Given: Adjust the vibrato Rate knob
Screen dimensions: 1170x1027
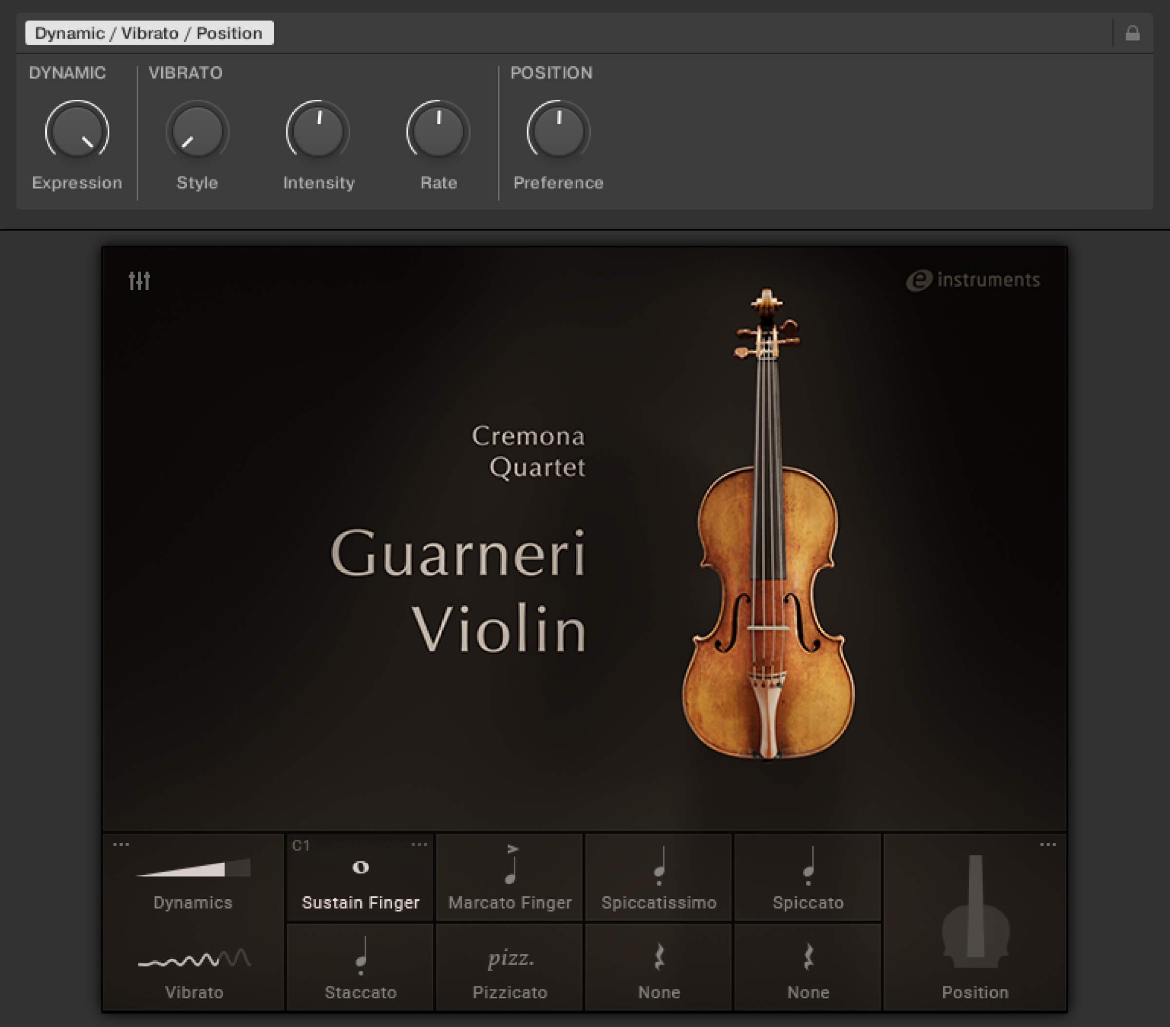Looking at the screenshot, I should pos(438,131).
